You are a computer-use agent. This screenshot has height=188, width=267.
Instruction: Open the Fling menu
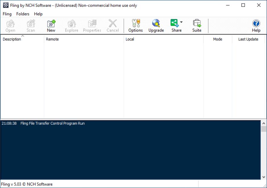7,14
